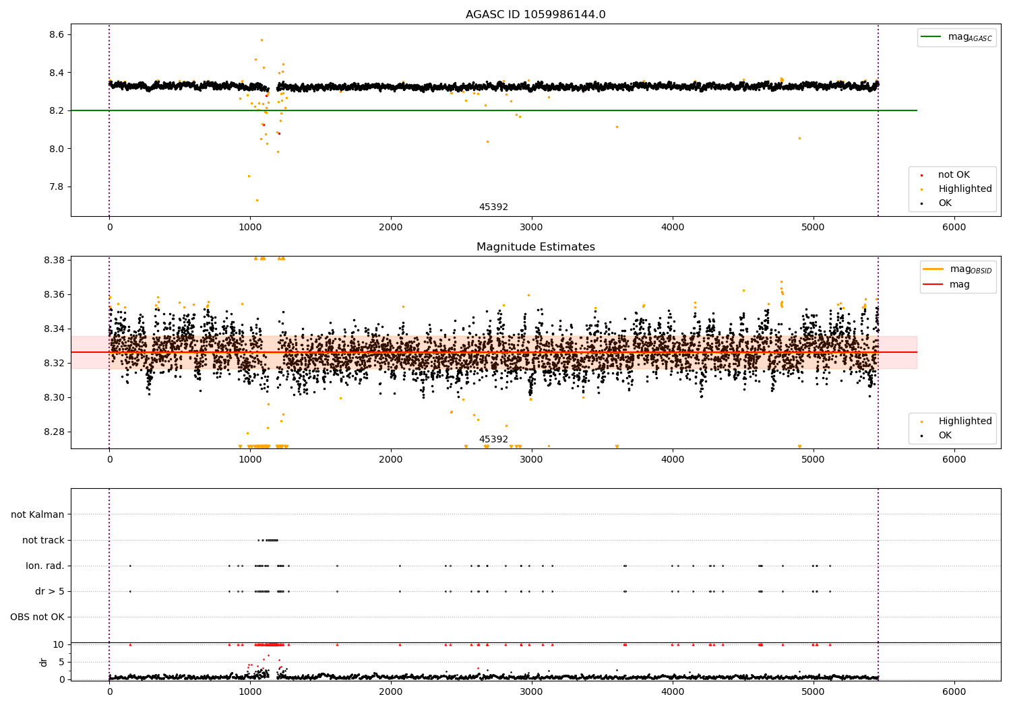This screenshot has width=1011, height=707.
Task: Click the 'OBS not OK' axis label
Action: [x=38, y=617]
